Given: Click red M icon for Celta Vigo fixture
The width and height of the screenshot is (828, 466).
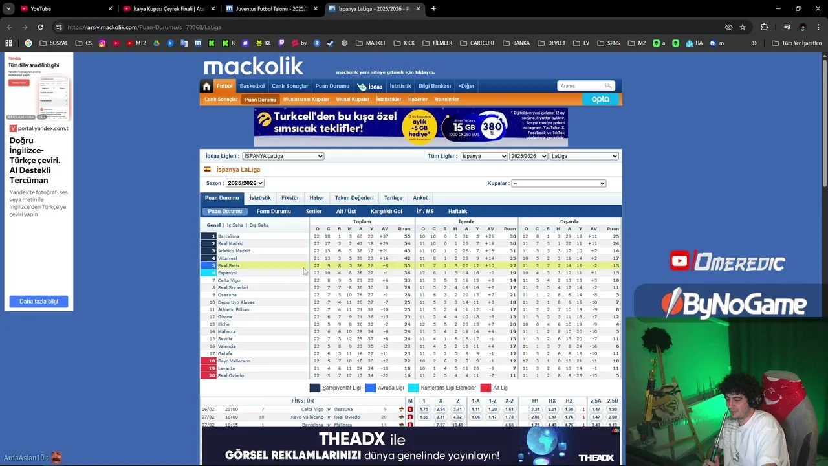Looking at the screenshot, I should click(409, 409).
